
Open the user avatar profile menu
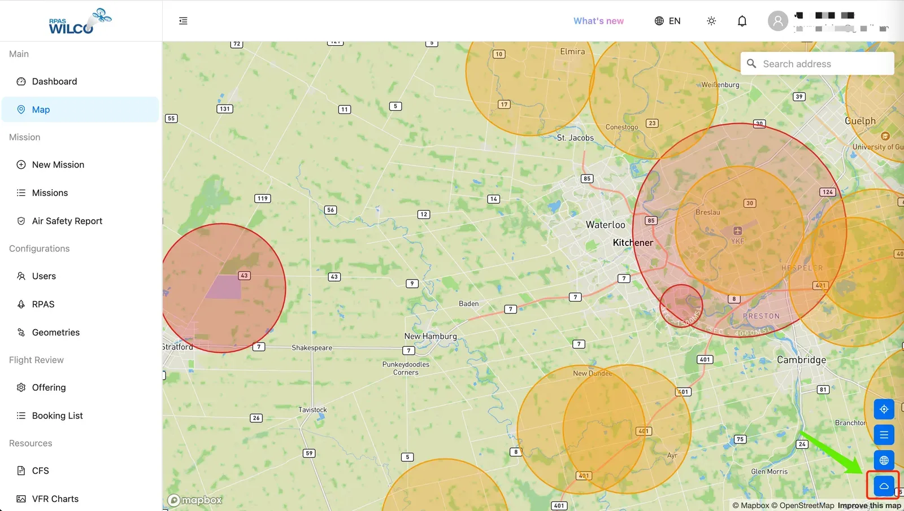point(777,21)
